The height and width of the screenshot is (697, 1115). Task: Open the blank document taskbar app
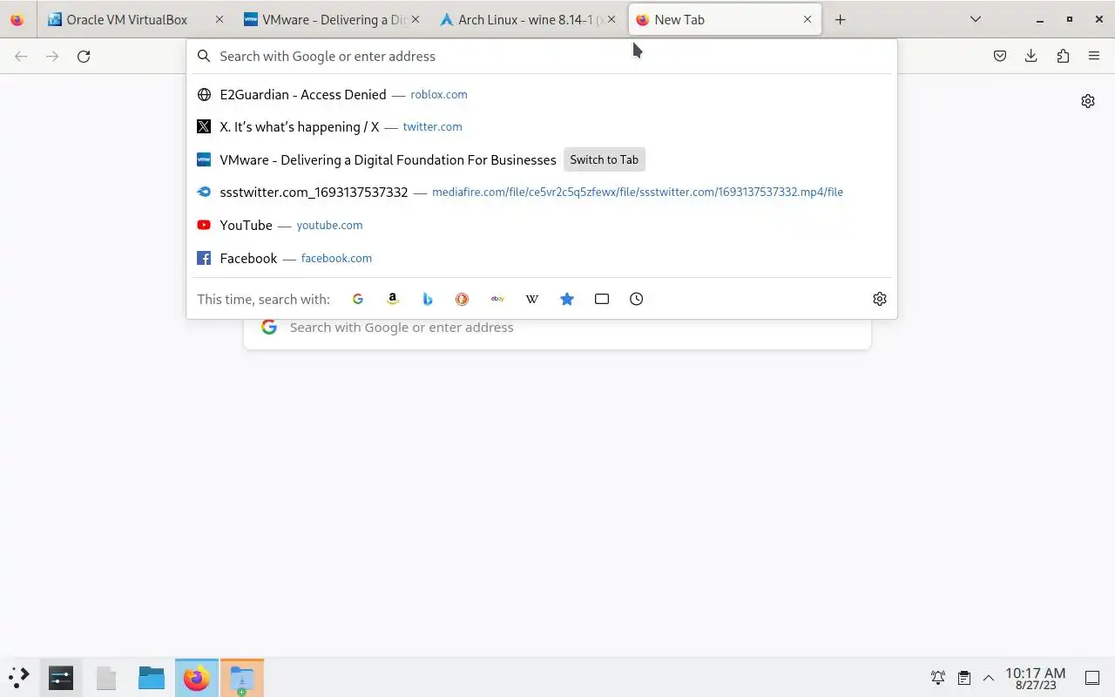click(x=106, y=677)
